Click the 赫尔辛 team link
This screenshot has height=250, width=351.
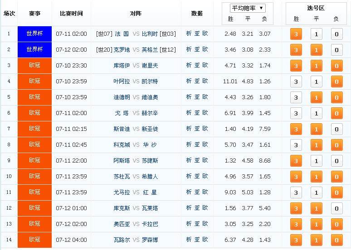[x=150, y=113]
